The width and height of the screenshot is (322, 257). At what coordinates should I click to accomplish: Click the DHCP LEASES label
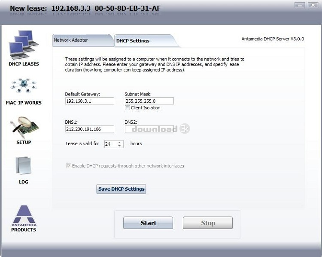24,64
